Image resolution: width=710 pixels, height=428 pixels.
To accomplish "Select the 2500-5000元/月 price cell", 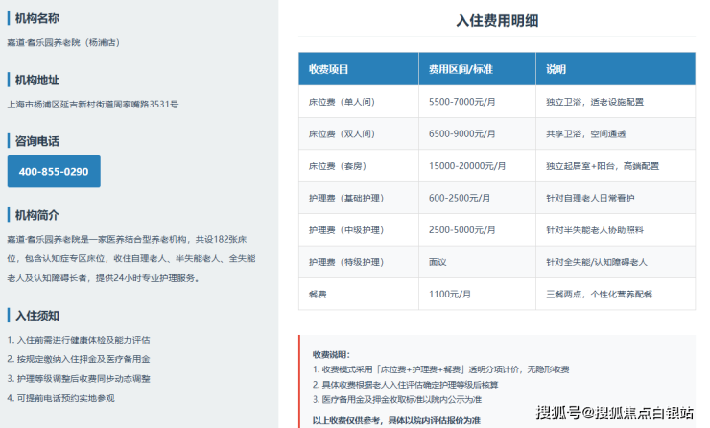I will point(477,230).
